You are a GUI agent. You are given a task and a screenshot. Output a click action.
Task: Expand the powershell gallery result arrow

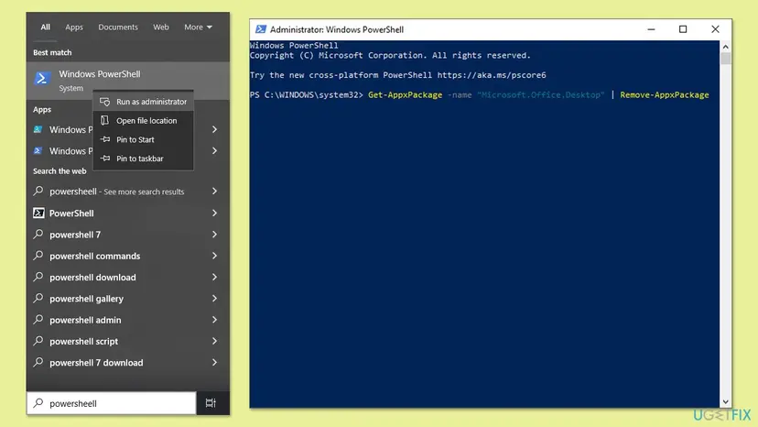[x=214, y=298]
